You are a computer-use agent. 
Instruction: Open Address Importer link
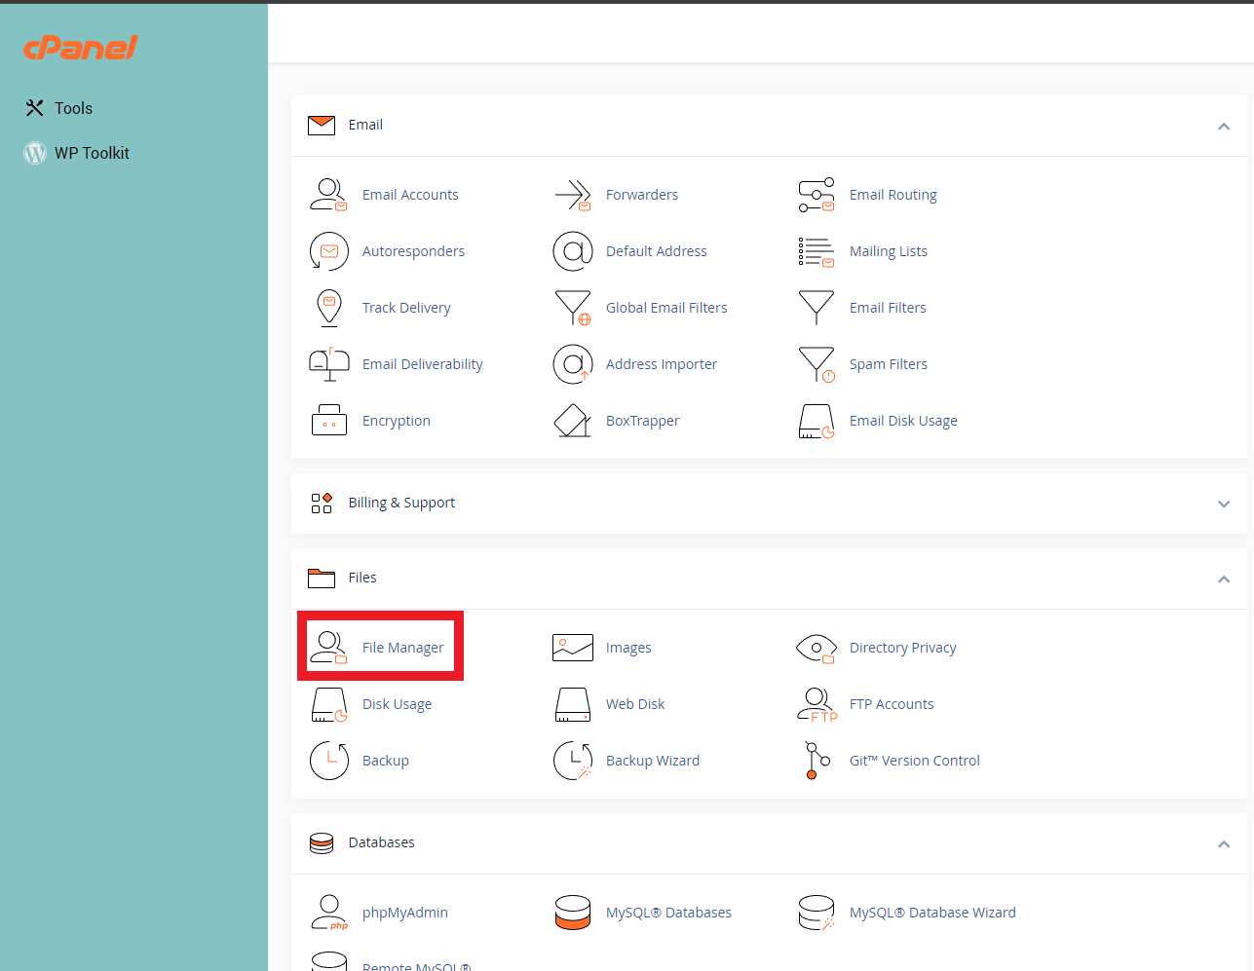point(662,364)
